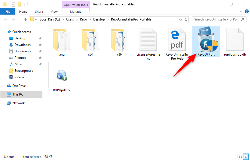Switch to Large icons view
Image resolution: width=250 pixels, height=160 pixels.
tap(246, 156)
